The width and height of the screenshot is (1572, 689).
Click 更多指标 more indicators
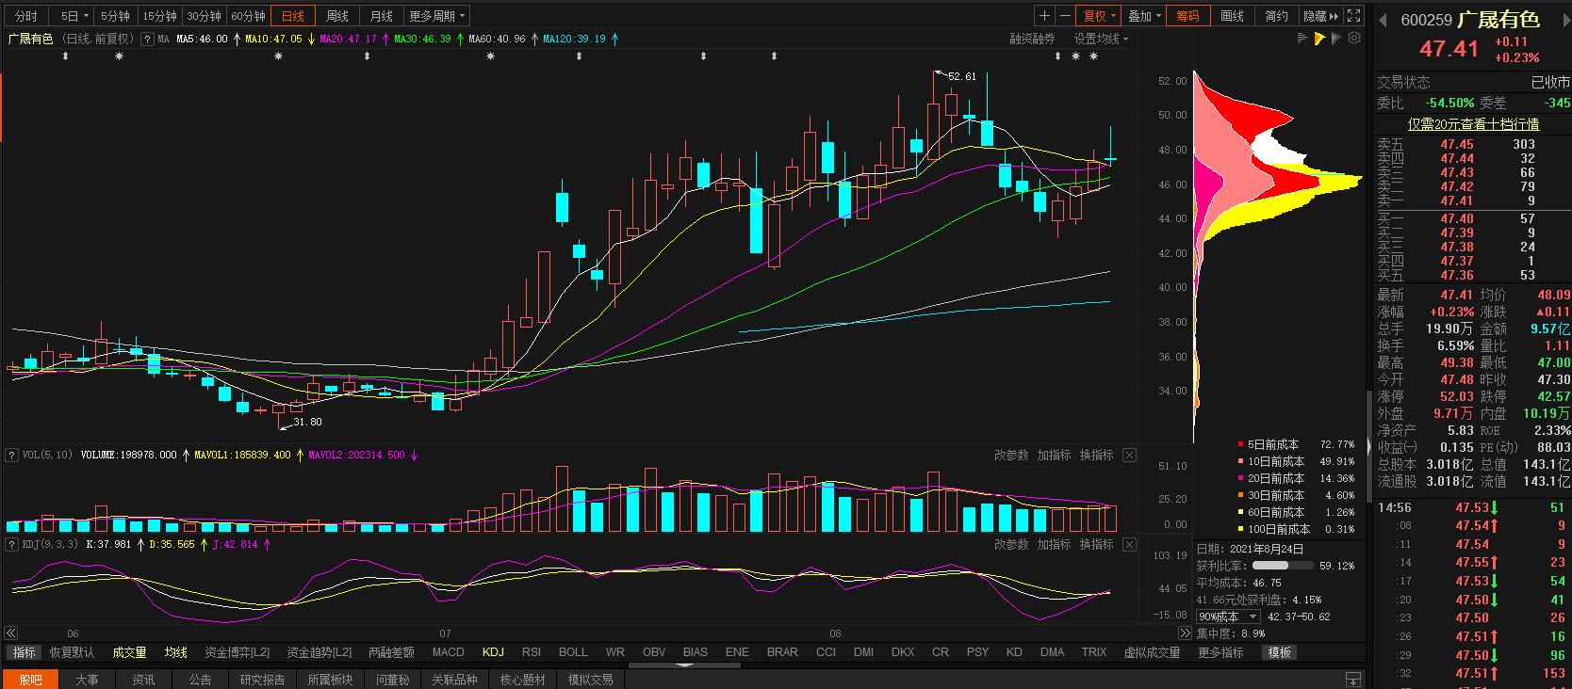pos(1220,652)
